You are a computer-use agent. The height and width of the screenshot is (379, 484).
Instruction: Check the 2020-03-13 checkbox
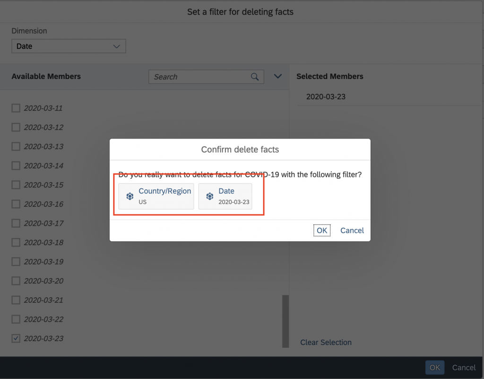click(x=16, y=146)
